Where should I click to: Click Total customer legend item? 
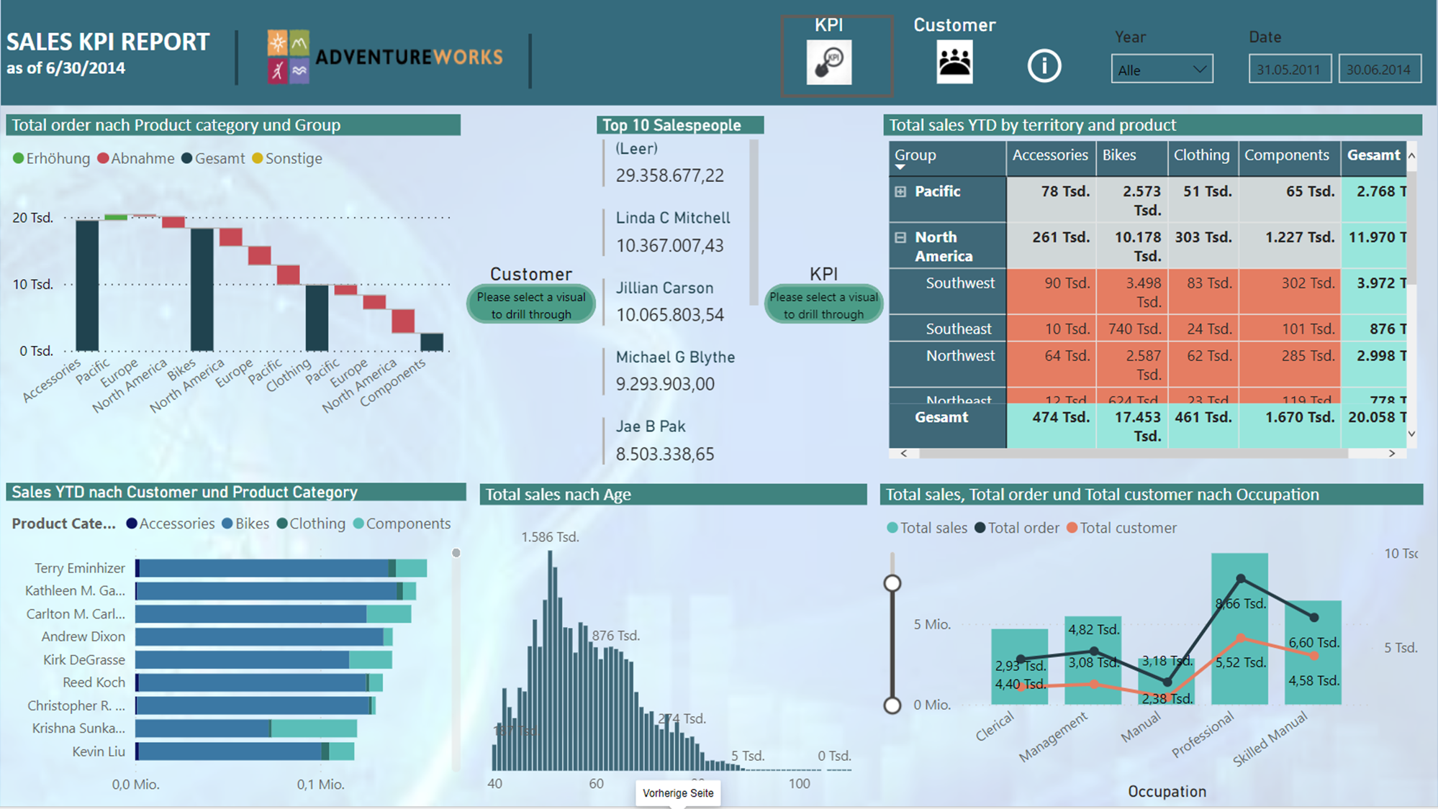pos(1121,528)
